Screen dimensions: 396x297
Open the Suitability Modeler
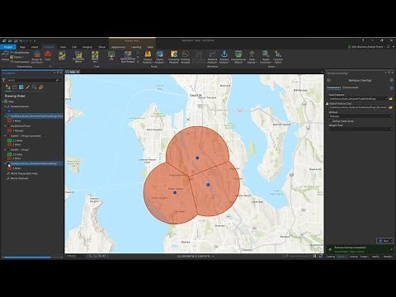[x=173, y=57]
